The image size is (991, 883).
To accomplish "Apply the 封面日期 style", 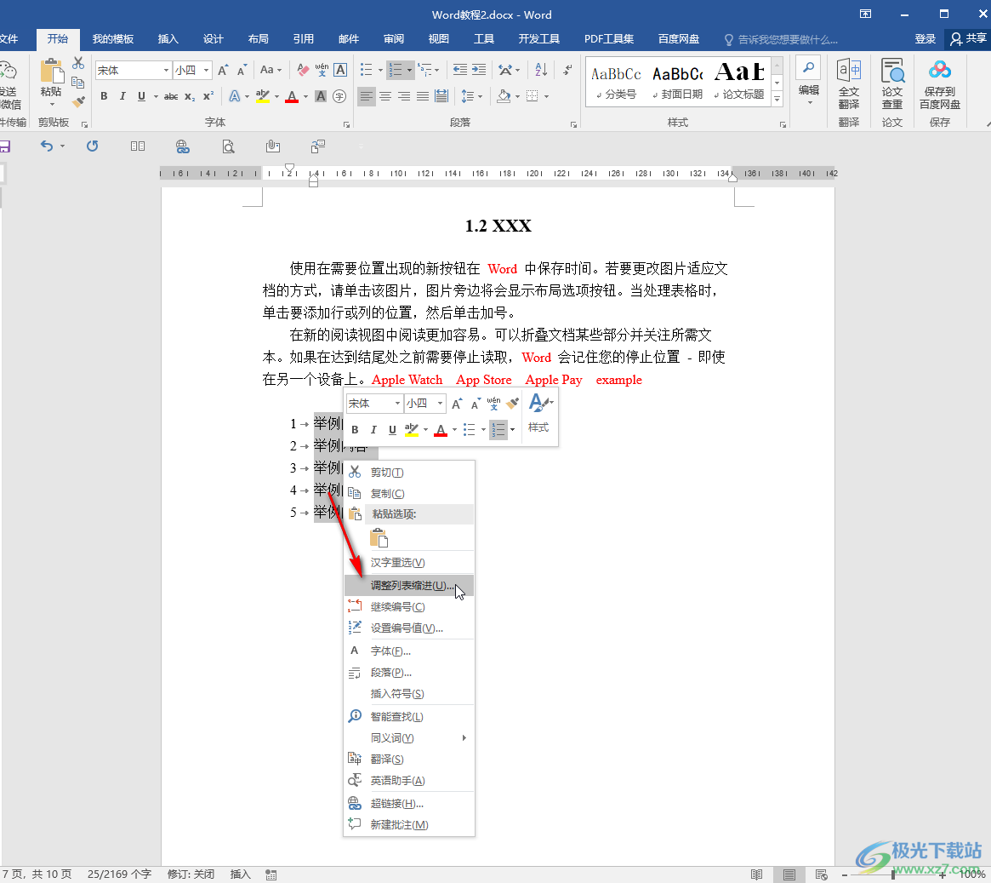I will 677,83.
